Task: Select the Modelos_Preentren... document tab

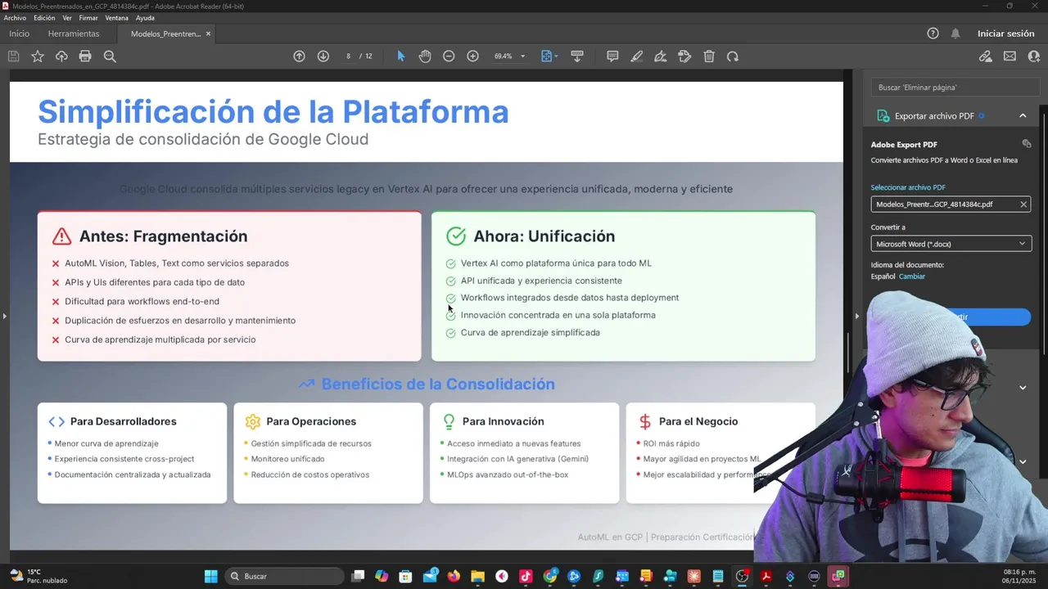Action: click(x=165, y=34)
